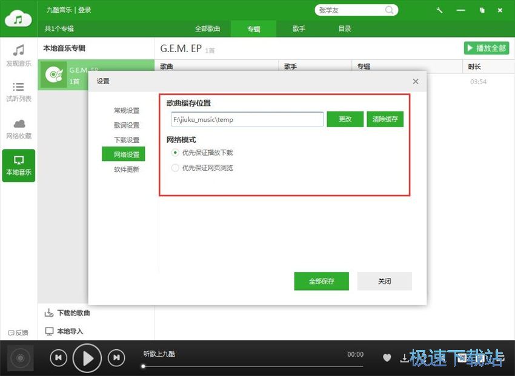Open Network Favorites (网络收藏) section
Screen dimensions: 515x376
[19, 129]
